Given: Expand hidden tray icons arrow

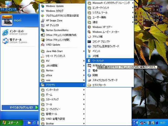Looking at the screenshot, I should [x=138, y=123].
